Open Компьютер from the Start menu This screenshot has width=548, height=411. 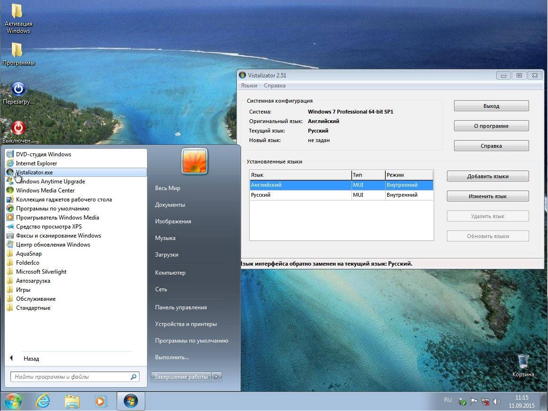pos(170,273)
